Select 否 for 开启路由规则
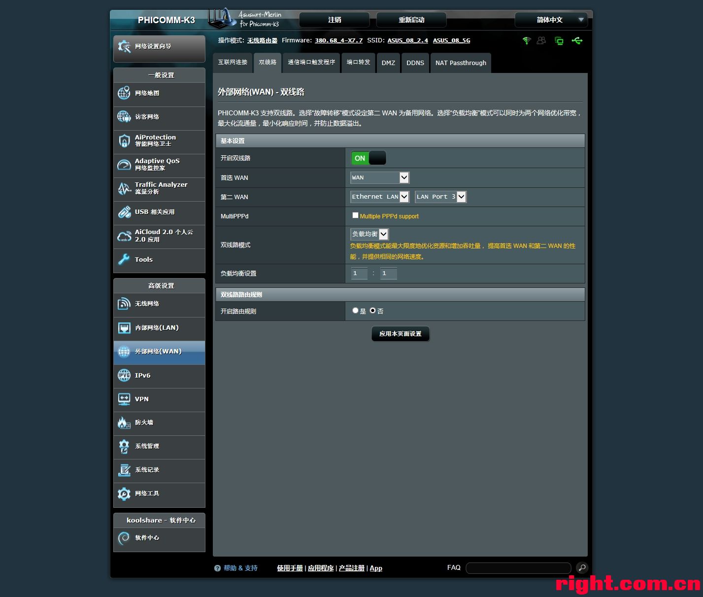Screen dimensions: 703x597 click(x=372, y=311)
